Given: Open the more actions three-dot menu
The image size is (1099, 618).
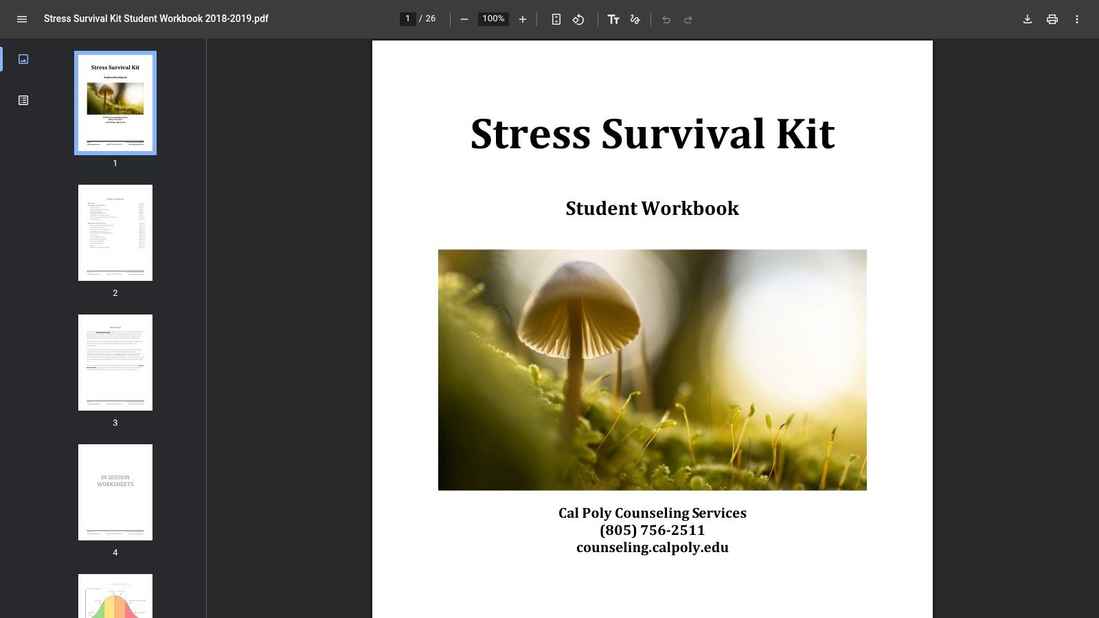Looking at the screenshot, I should (x=1077, y=19).
